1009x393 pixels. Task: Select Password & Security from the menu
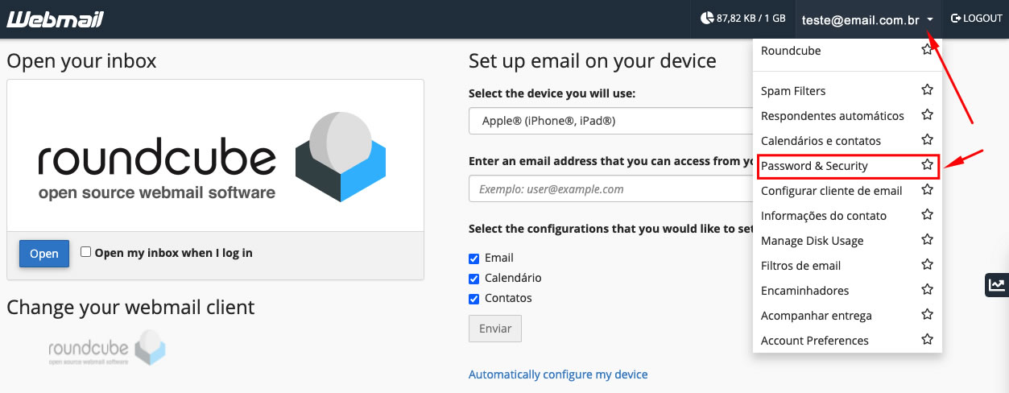(x=814, y=166)
